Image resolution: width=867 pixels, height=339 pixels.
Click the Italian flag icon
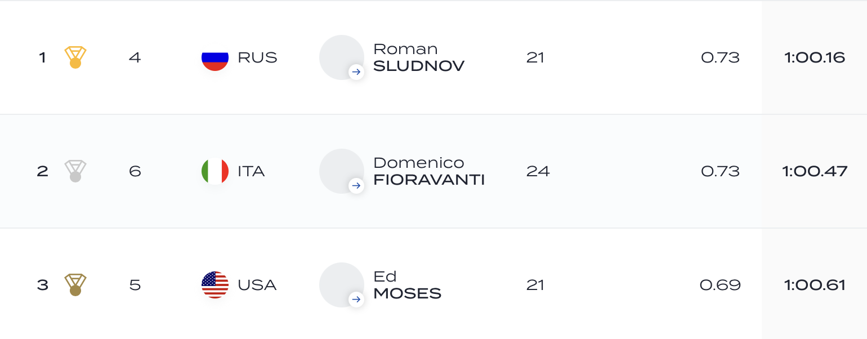pos(215,171)
